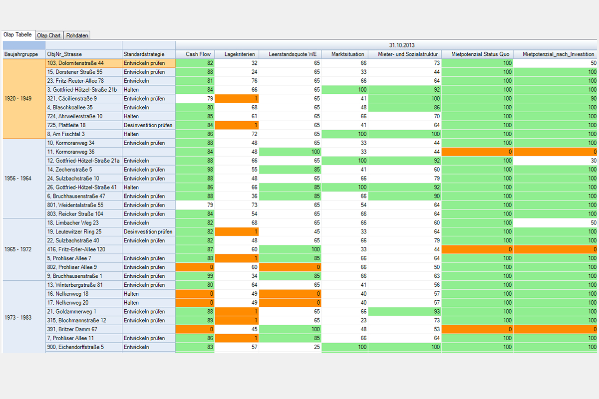Select row 900, Eichendorffstraße 5
Screen dimensions: 599x399
point(84,347)
